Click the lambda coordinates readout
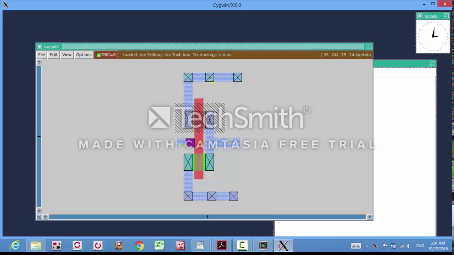The height and width of the screenshot is (255, 454). [x=345, y=55]
